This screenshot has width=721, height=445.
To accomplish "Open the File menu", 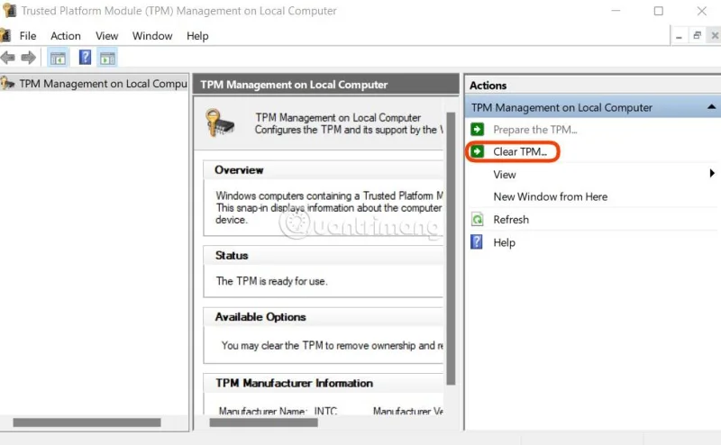I will pos(28,36).
